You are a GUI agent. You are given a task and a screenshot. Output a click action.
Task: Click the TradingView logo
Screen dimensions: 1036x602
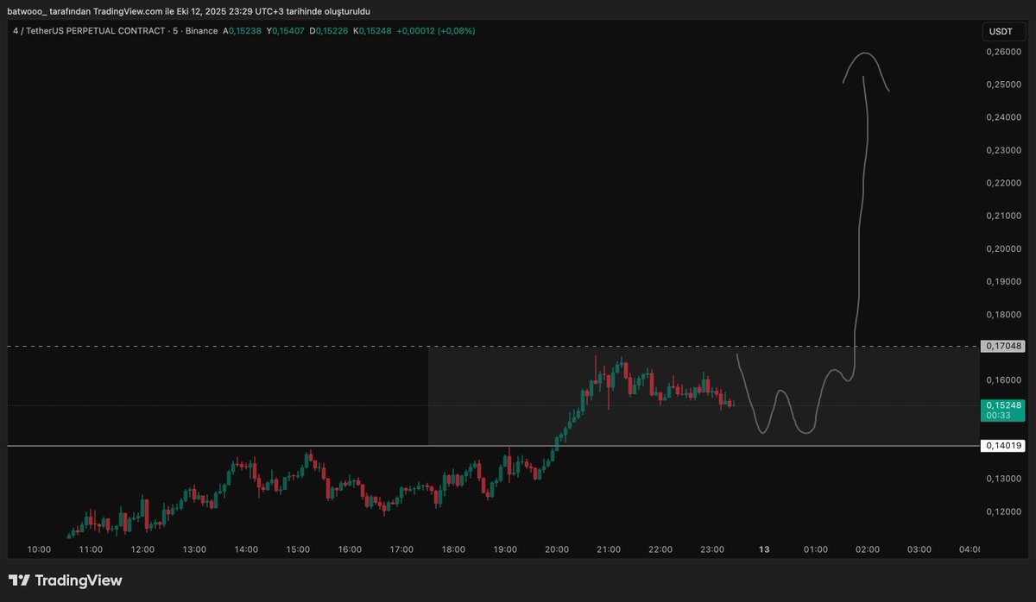(x=65, y=580)
